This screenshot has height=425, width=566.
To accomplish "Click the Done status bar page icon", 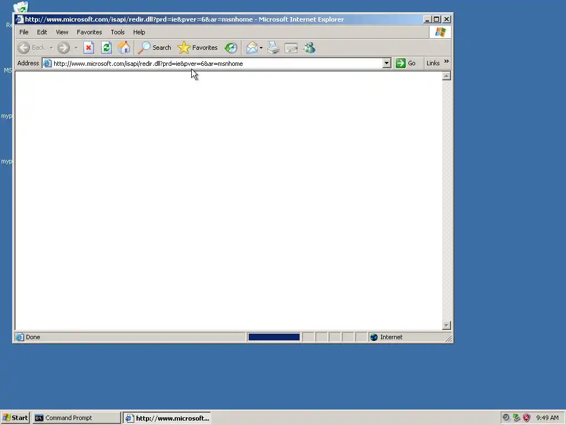I will tap(19, 337).
